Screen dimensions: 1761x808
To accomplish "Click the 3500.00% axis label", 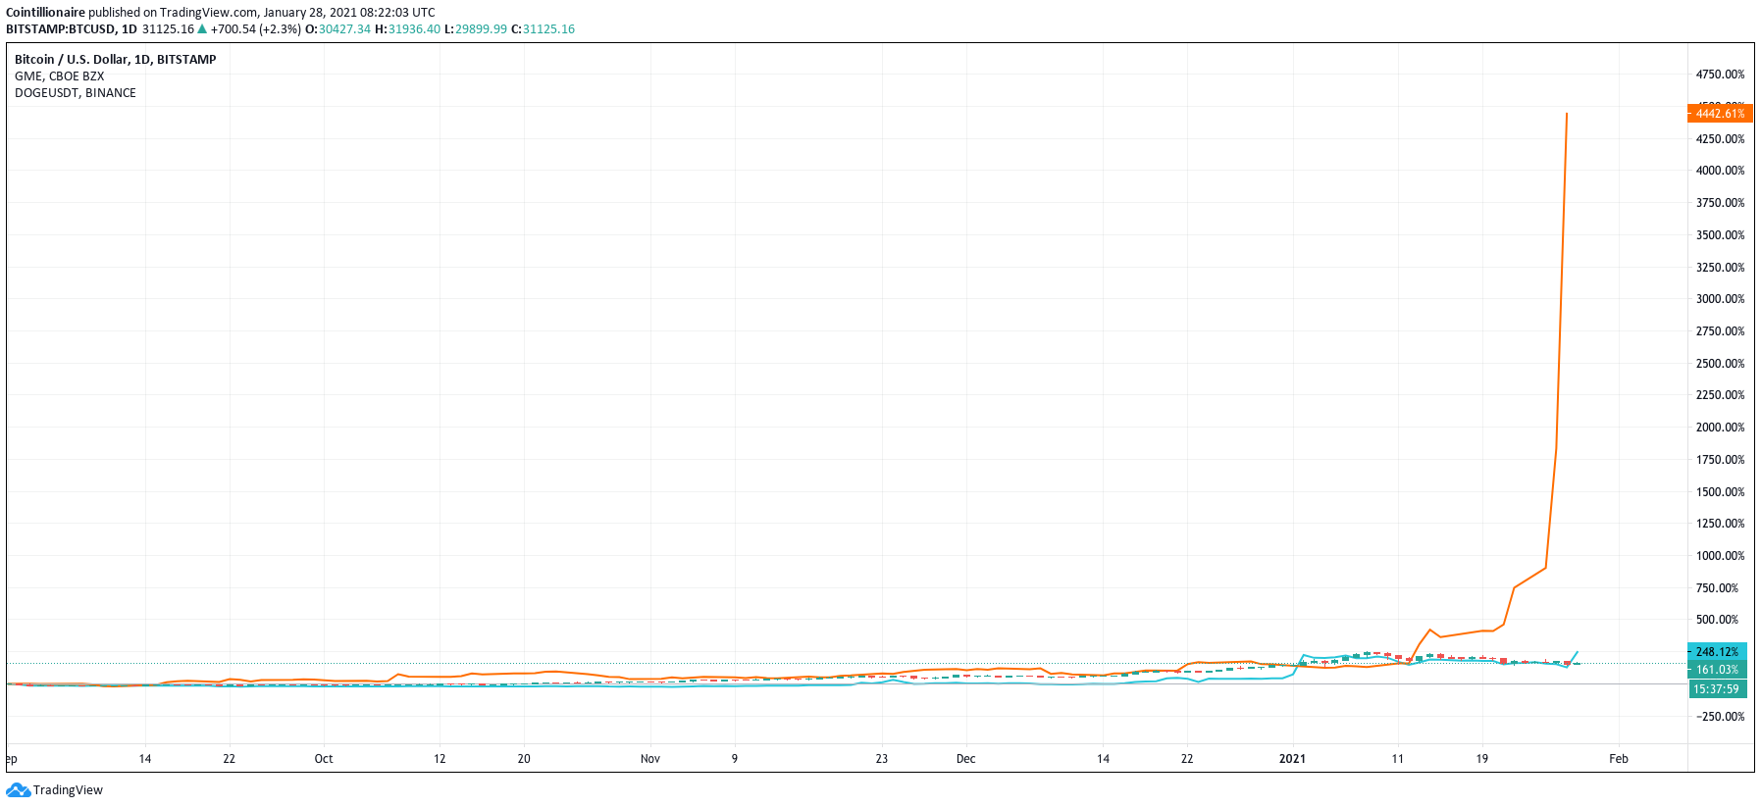I will (1721, 235).
